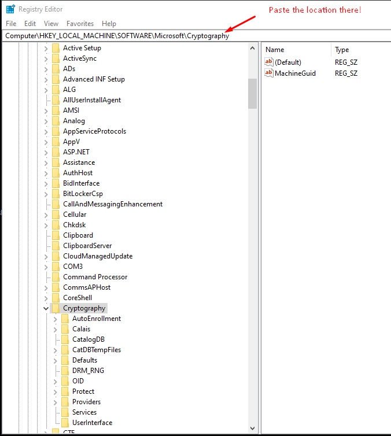This screenshot has height=436, width=391.
Task: Open the Help menu
Action: point(109,24)
